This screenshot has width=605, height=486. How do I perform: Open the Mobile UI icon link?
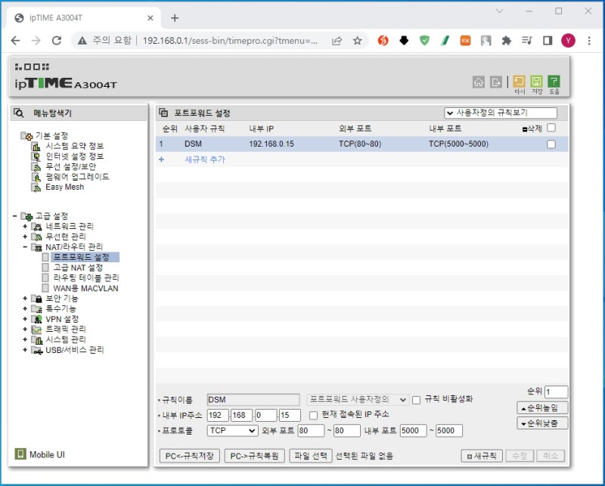pyautogui.click(x=21, y=454)
